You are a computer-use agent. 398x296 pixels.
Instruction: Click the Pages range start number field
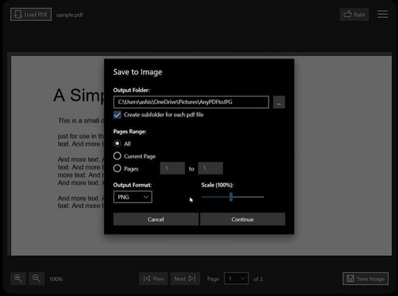172,168
